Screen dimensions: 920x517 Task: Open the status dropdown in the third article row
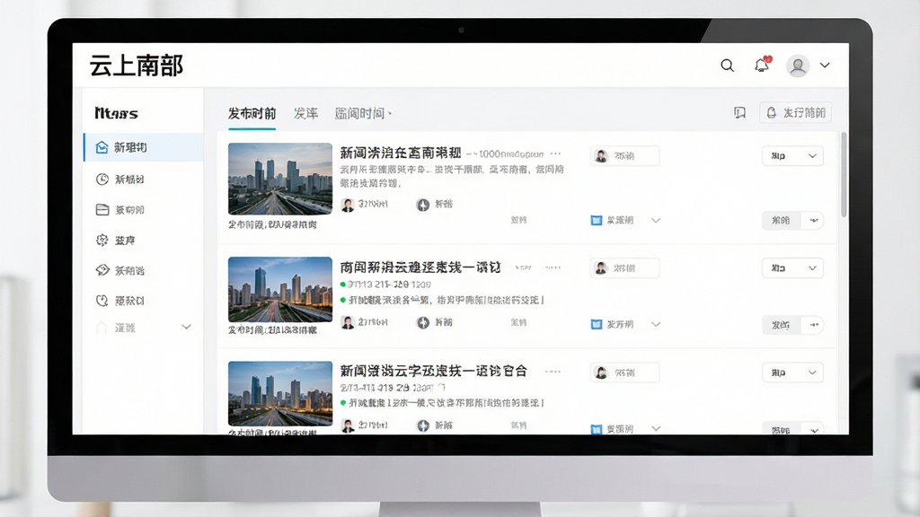[x=792, y=372]
